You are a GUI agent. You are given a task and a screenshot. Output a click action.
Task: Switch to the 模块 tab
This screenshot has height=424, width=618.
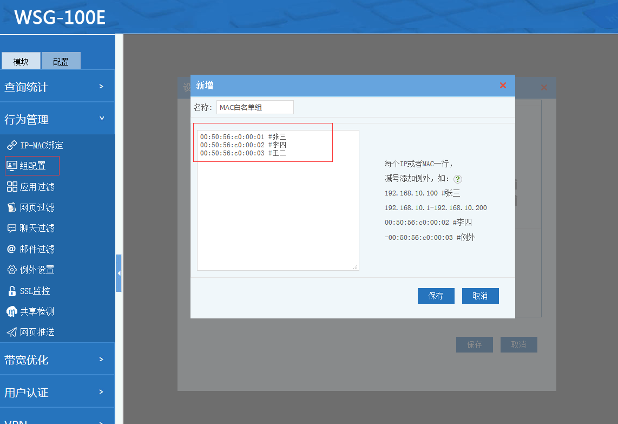pos(21,61)
